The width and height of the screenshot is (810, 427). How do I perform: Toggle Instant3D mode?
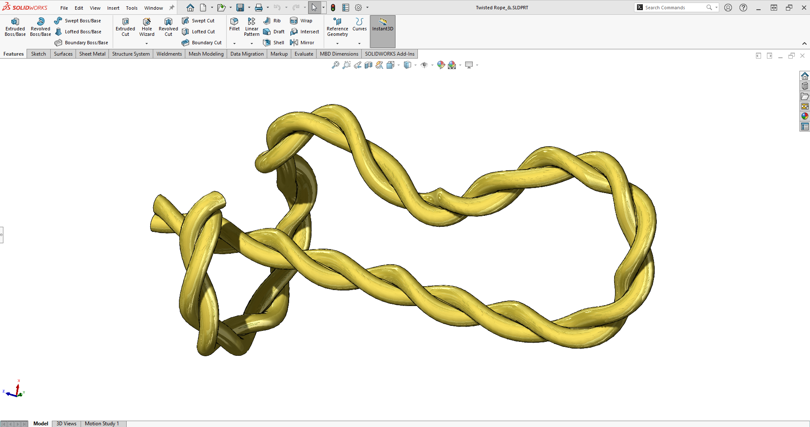click(x=382, y=25)
